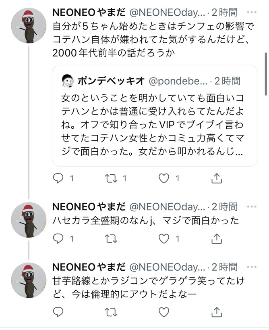Reply to the first tweet about 5ちゃん
The width and height of the screenshot is (269, 330).
coord(59,178)
